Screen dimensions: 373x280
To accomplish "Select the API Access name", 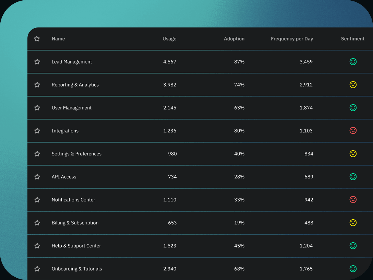I will click(64, 177).
